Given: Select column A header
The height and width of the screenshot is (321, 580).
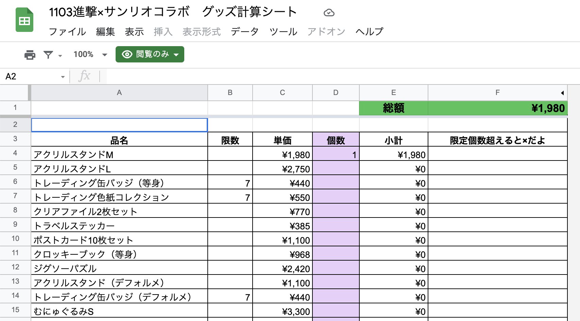Looking at the screenshot, I should [x=119, y=93].
